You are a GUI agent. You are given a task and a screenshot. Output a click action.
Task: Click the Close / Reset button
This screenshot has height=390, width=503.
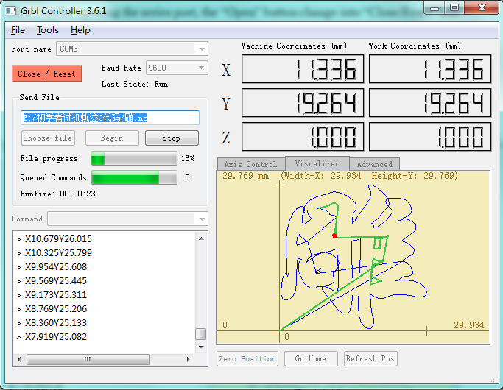click(x=47, y=74)
